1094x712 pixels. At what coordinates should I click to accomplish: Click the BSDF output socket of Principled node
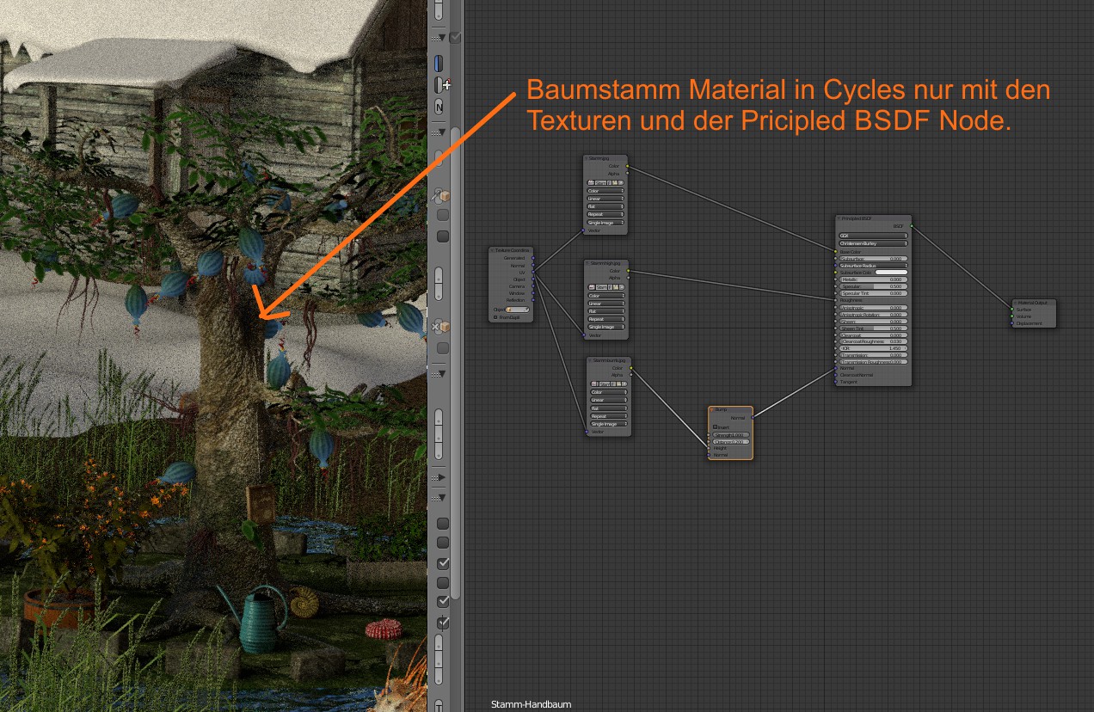coord(912,226)
